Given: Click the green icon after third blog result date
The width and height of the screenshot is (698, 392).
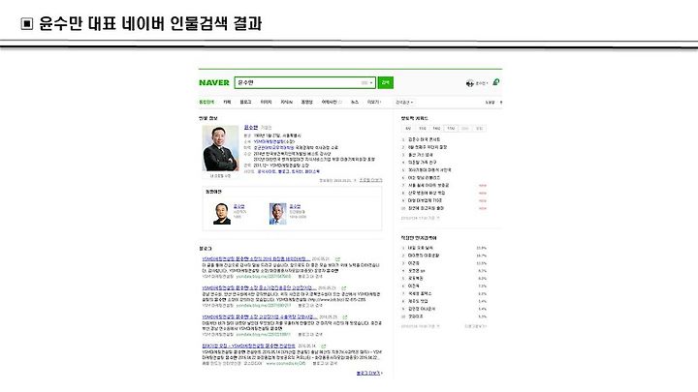Looking at the screenshot, I should point(344,317).
